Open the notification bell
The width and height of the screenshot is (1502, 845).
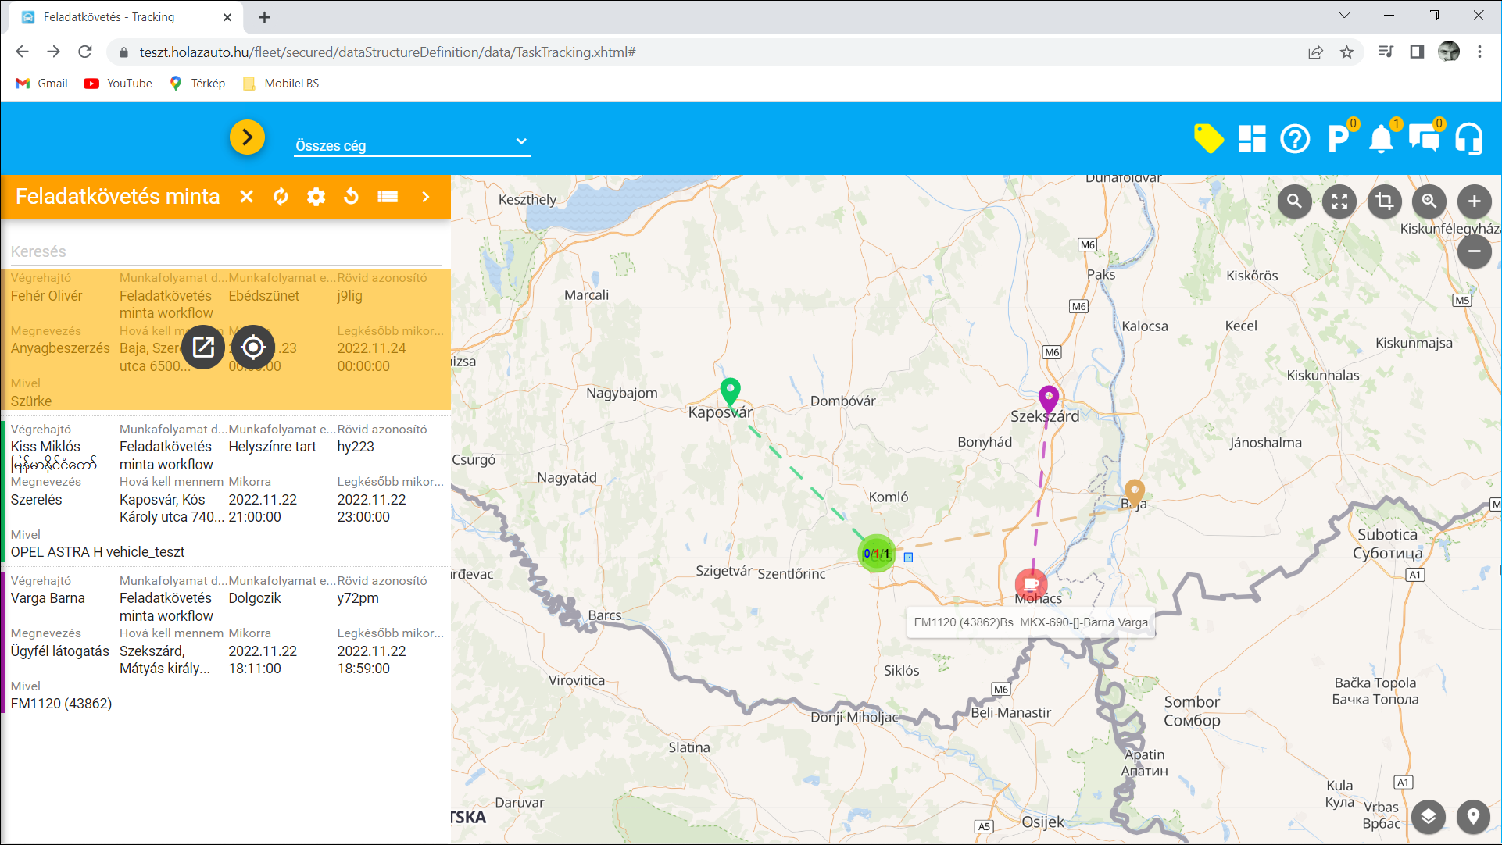pos(1381,139)
